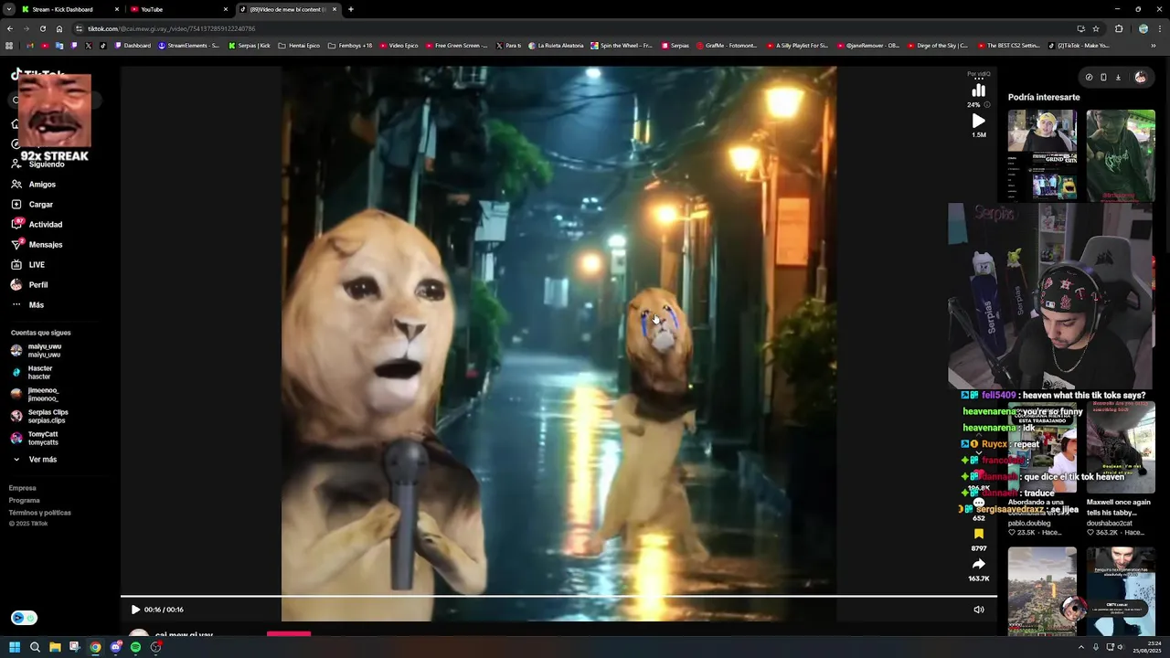The height and width of the screenshot is (658, 1170).
Task: Open Free Green Screen bookmark
Action: (x=456, y=46)
